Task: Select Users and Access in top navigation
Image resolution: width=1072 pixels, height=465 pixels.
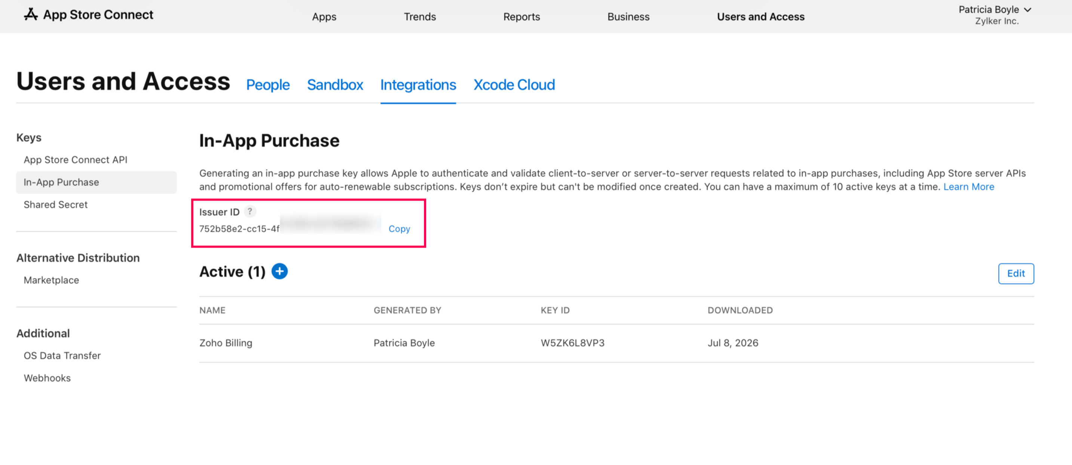Action: click(x=761, y=17)
